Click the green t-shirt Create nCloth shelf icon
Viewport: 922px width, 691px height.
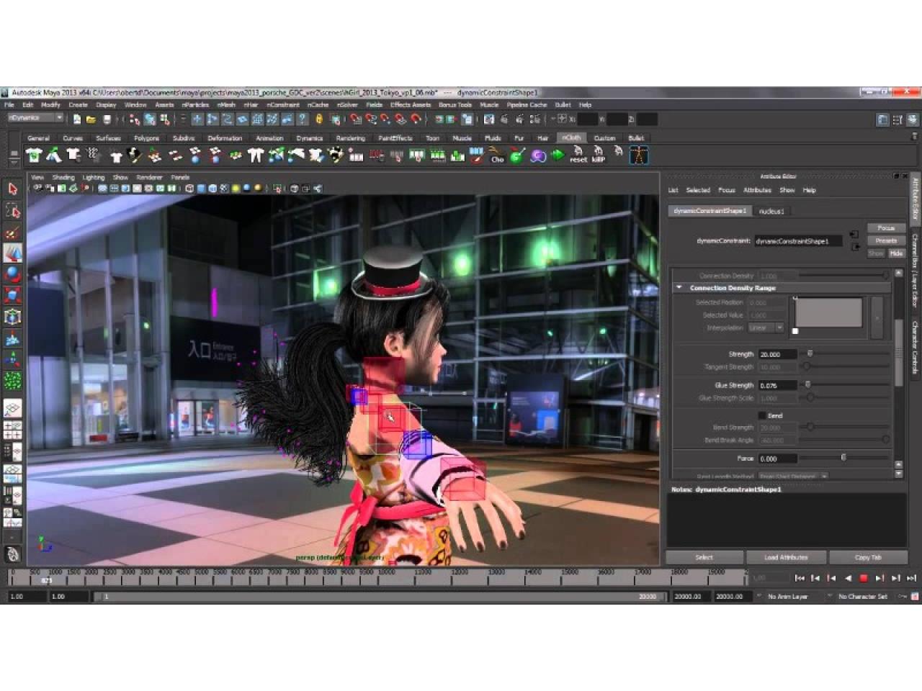point(34,155)
